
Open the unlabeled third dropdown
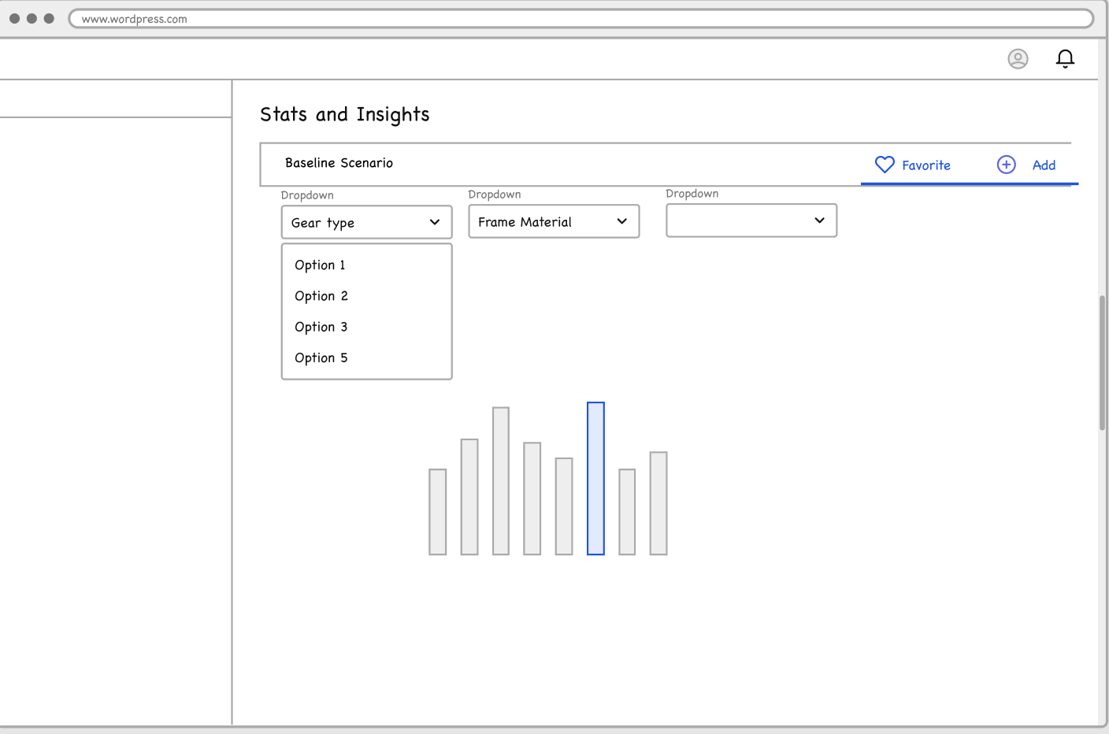point(751,221)
